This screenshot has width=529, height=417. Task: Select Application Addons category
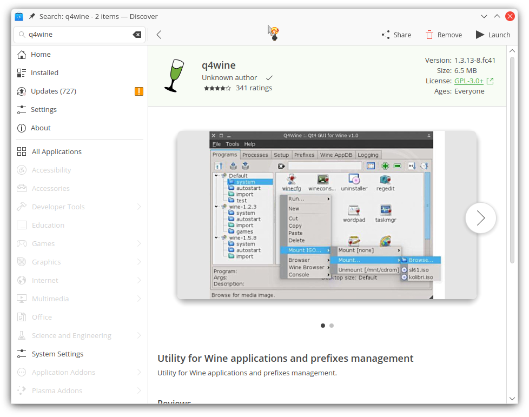(x=80, y=372)
